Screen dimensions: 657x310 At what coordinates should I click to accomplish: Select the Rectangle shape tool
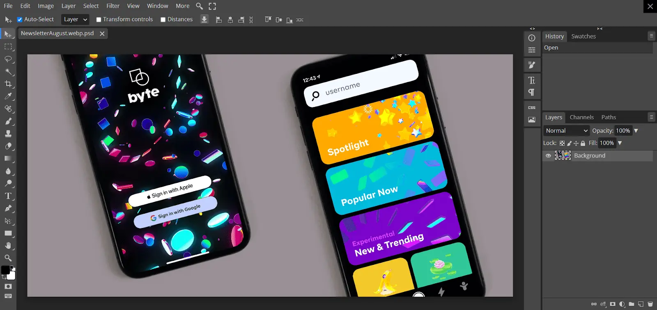[x=8, y=233]
